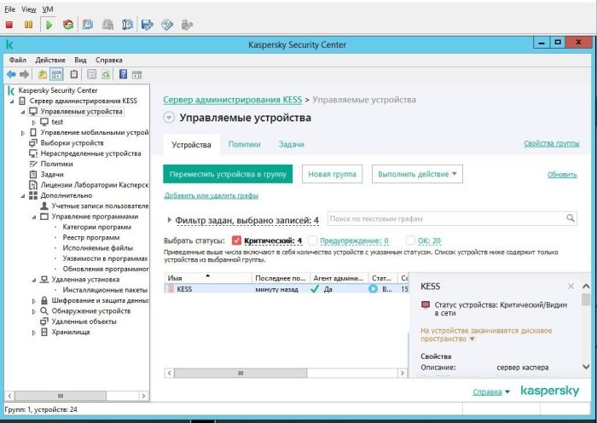The image size is (597, 423).
Task: Collapse the Удаленная установка node
Action: click(33, 280)
